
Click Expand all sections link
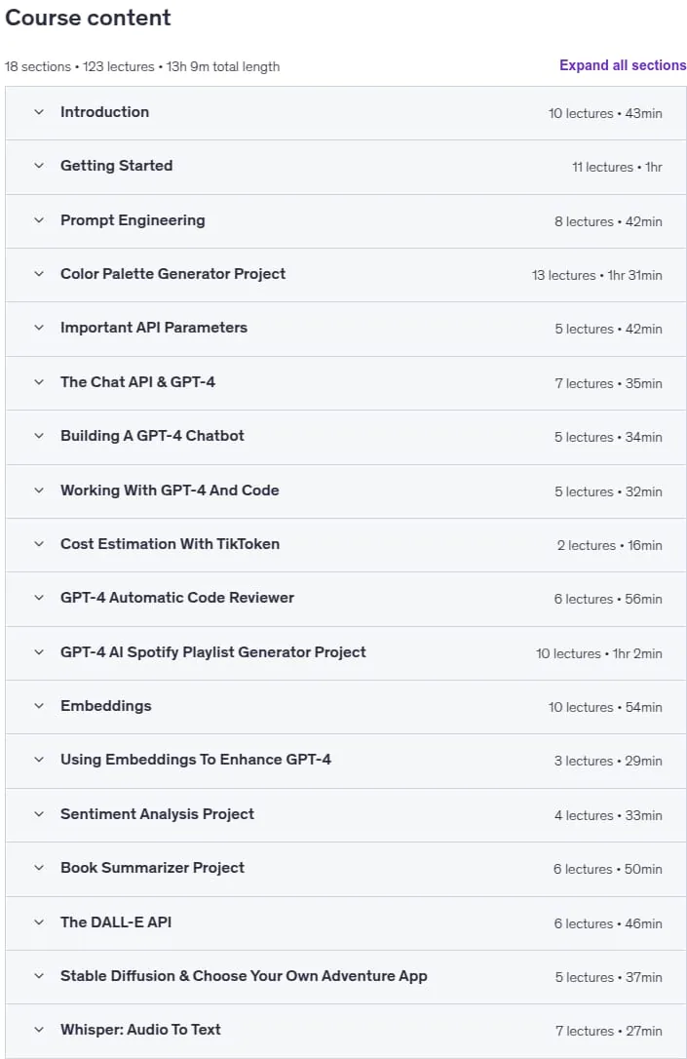click(623, 65)
